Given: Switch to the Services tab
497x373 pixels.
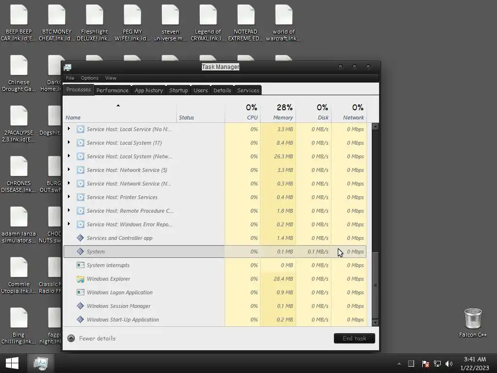Looking at the screenshot, I should pyautogui.click(x=248, y=90).
